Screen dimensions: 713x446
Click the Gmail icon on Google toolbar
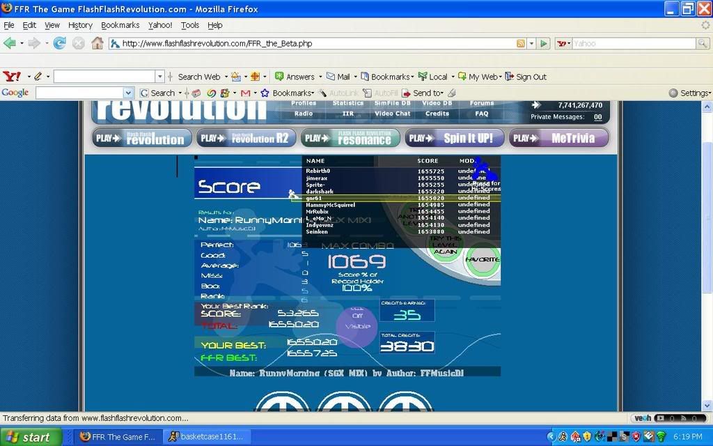pos(245,93)
